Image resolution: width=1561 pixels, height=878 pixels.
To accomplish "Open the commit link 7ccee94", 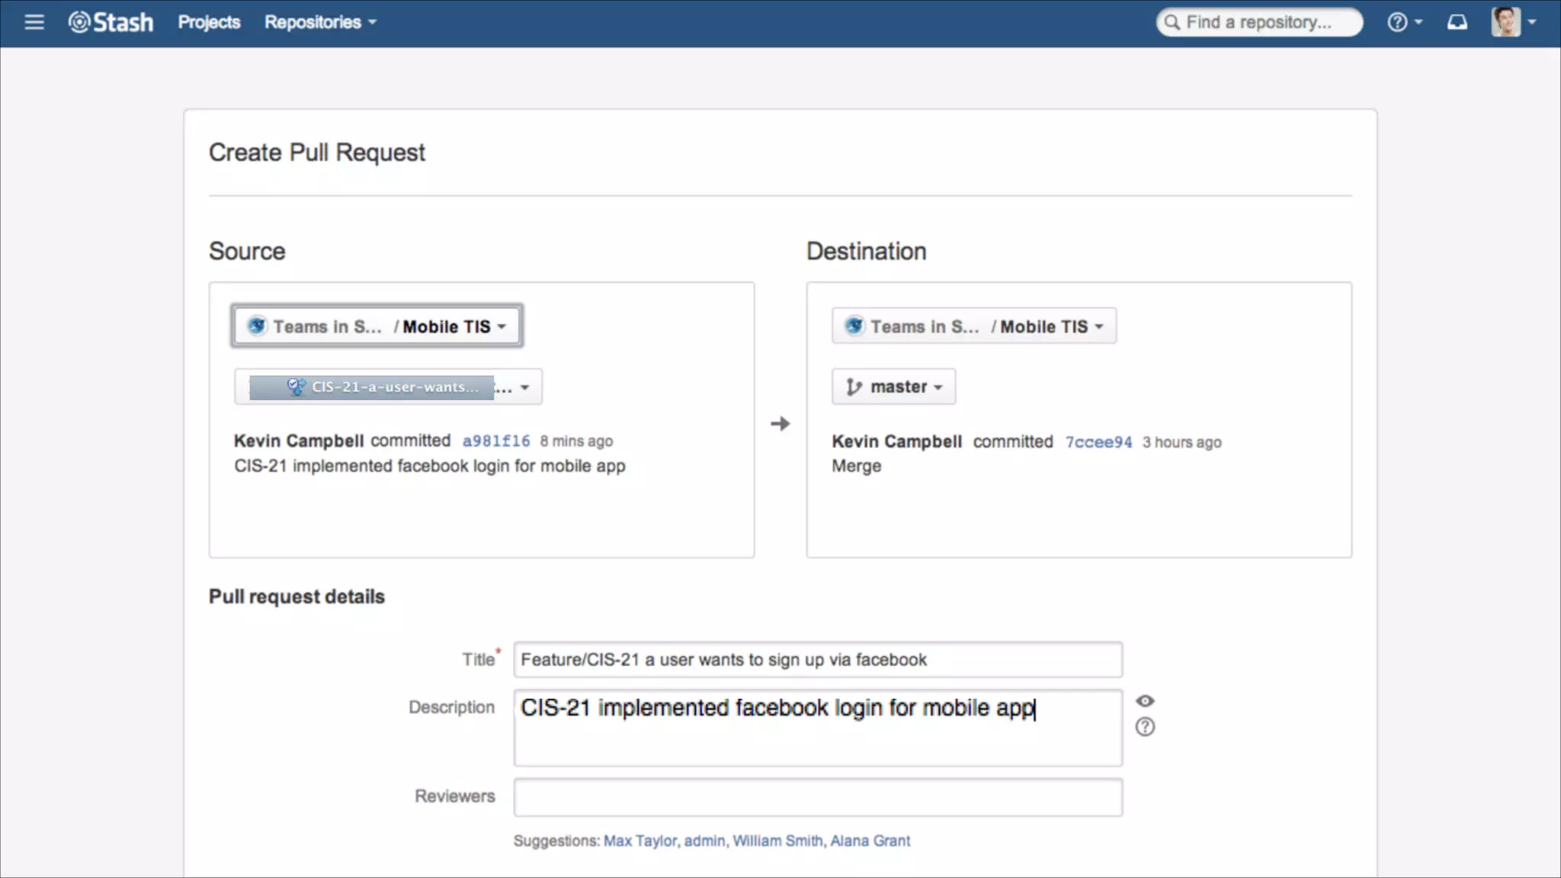I will tap(1098, 442).
